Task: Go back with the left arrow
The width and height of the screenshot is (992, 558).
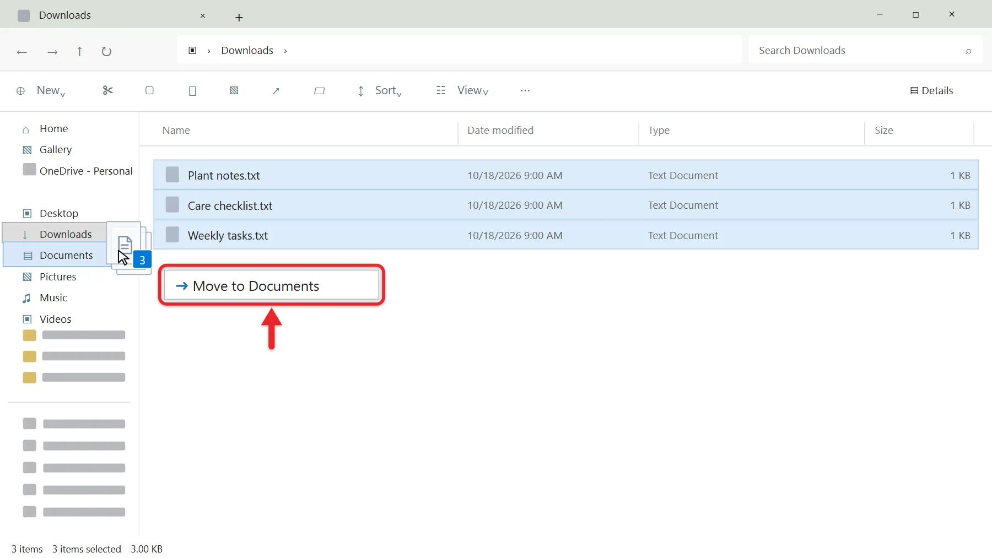Action: pos(22,52)
